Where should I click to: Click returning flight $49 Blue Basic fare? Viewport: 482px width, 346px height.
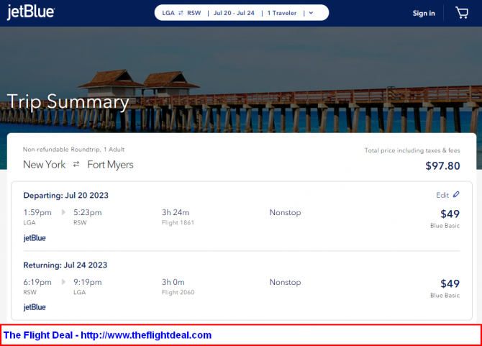[x=445, y=288]
